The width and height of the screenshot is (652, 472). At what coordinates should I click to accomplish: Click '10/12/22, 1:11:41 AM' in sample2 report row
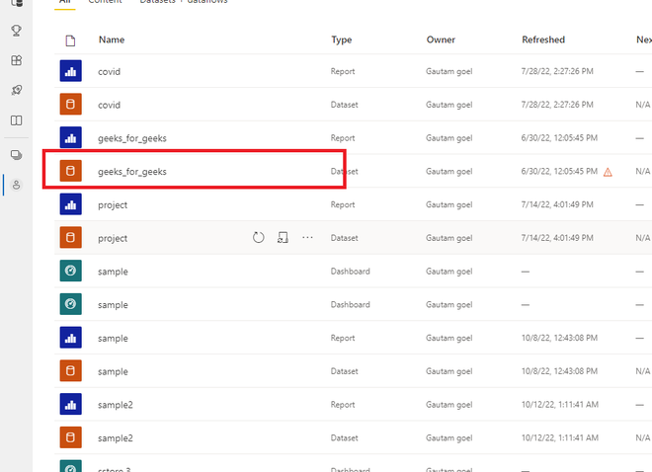(x=560, y=405)
